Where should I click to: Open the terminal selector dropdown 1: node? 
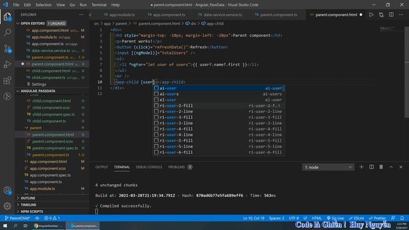pos(328,167)
